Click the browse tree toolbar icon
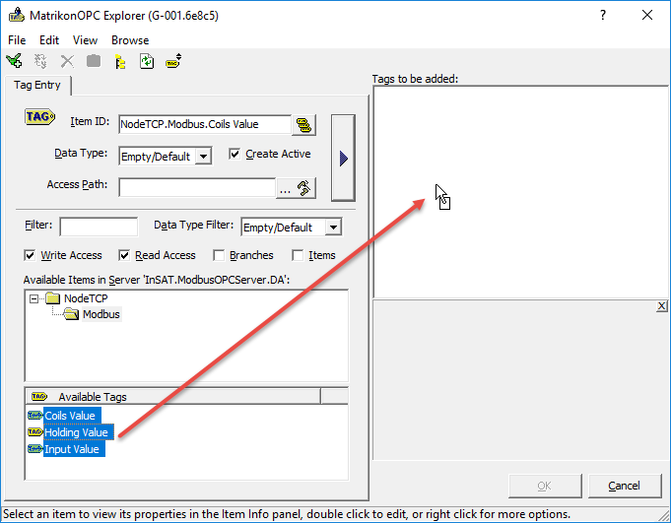This screenshot has width=671, height=523. coord(120,61)
